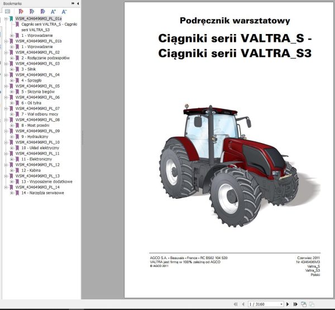Hide the Bookmarks panel with left arrow
Screen dimensions: 335x310
(x=78, y=3)
